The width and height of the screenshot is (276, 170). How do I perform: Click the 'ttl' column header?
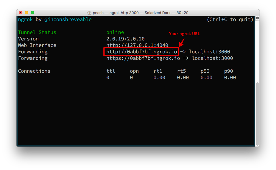111,71
